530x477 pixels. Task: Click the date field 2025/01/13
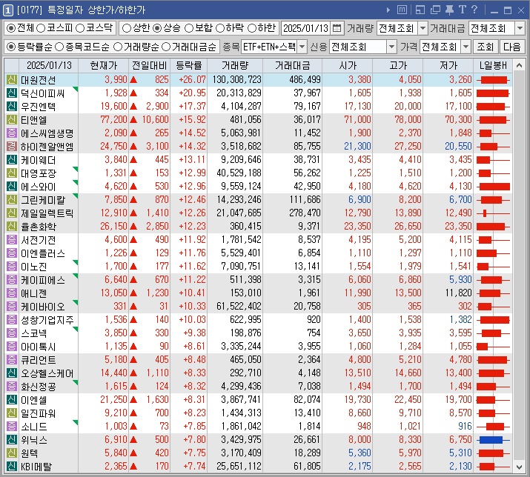[306, 28]
